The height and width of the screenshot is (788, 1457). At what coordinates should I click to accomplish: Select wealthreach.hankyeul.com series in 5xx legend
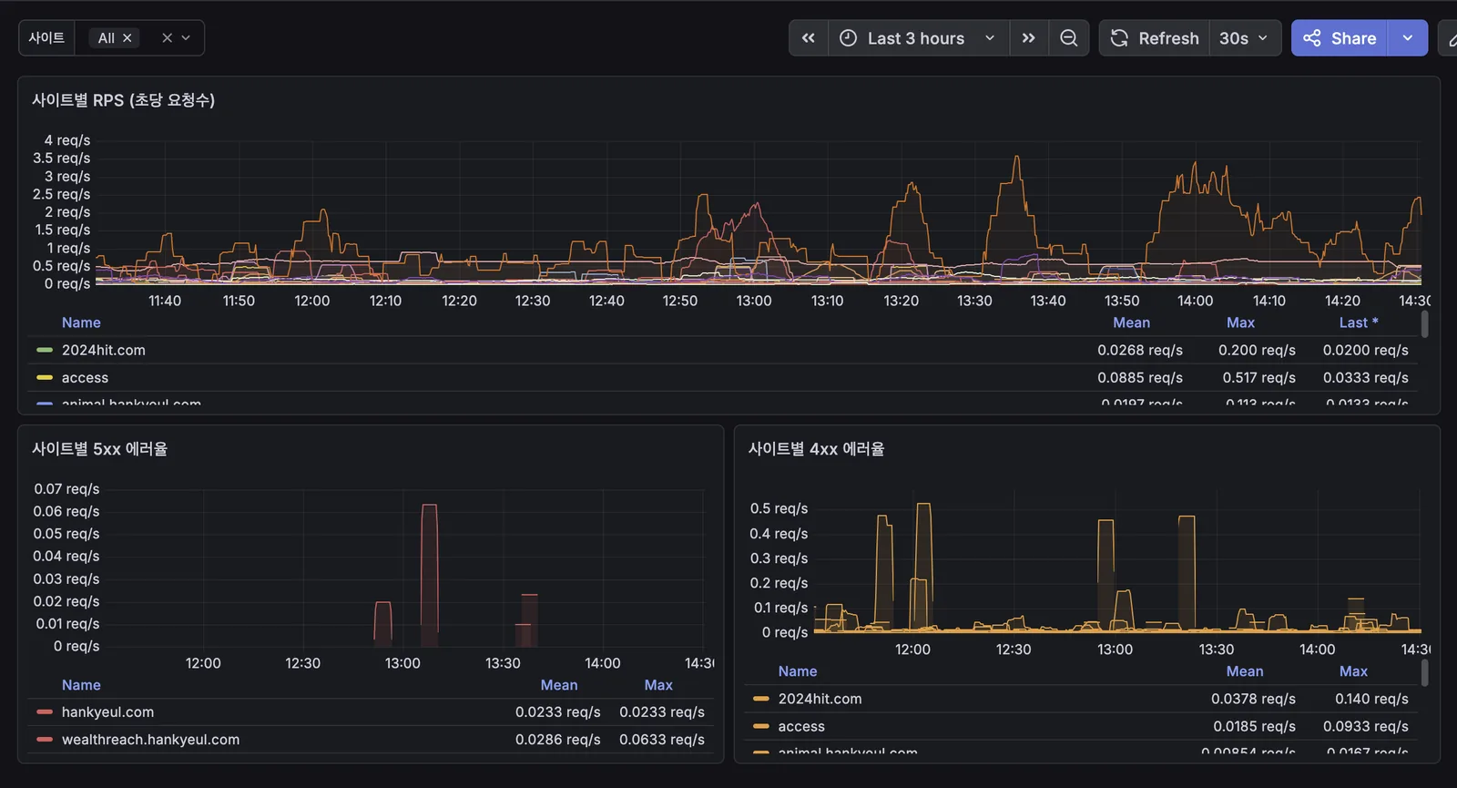click(x=151, y=740)
